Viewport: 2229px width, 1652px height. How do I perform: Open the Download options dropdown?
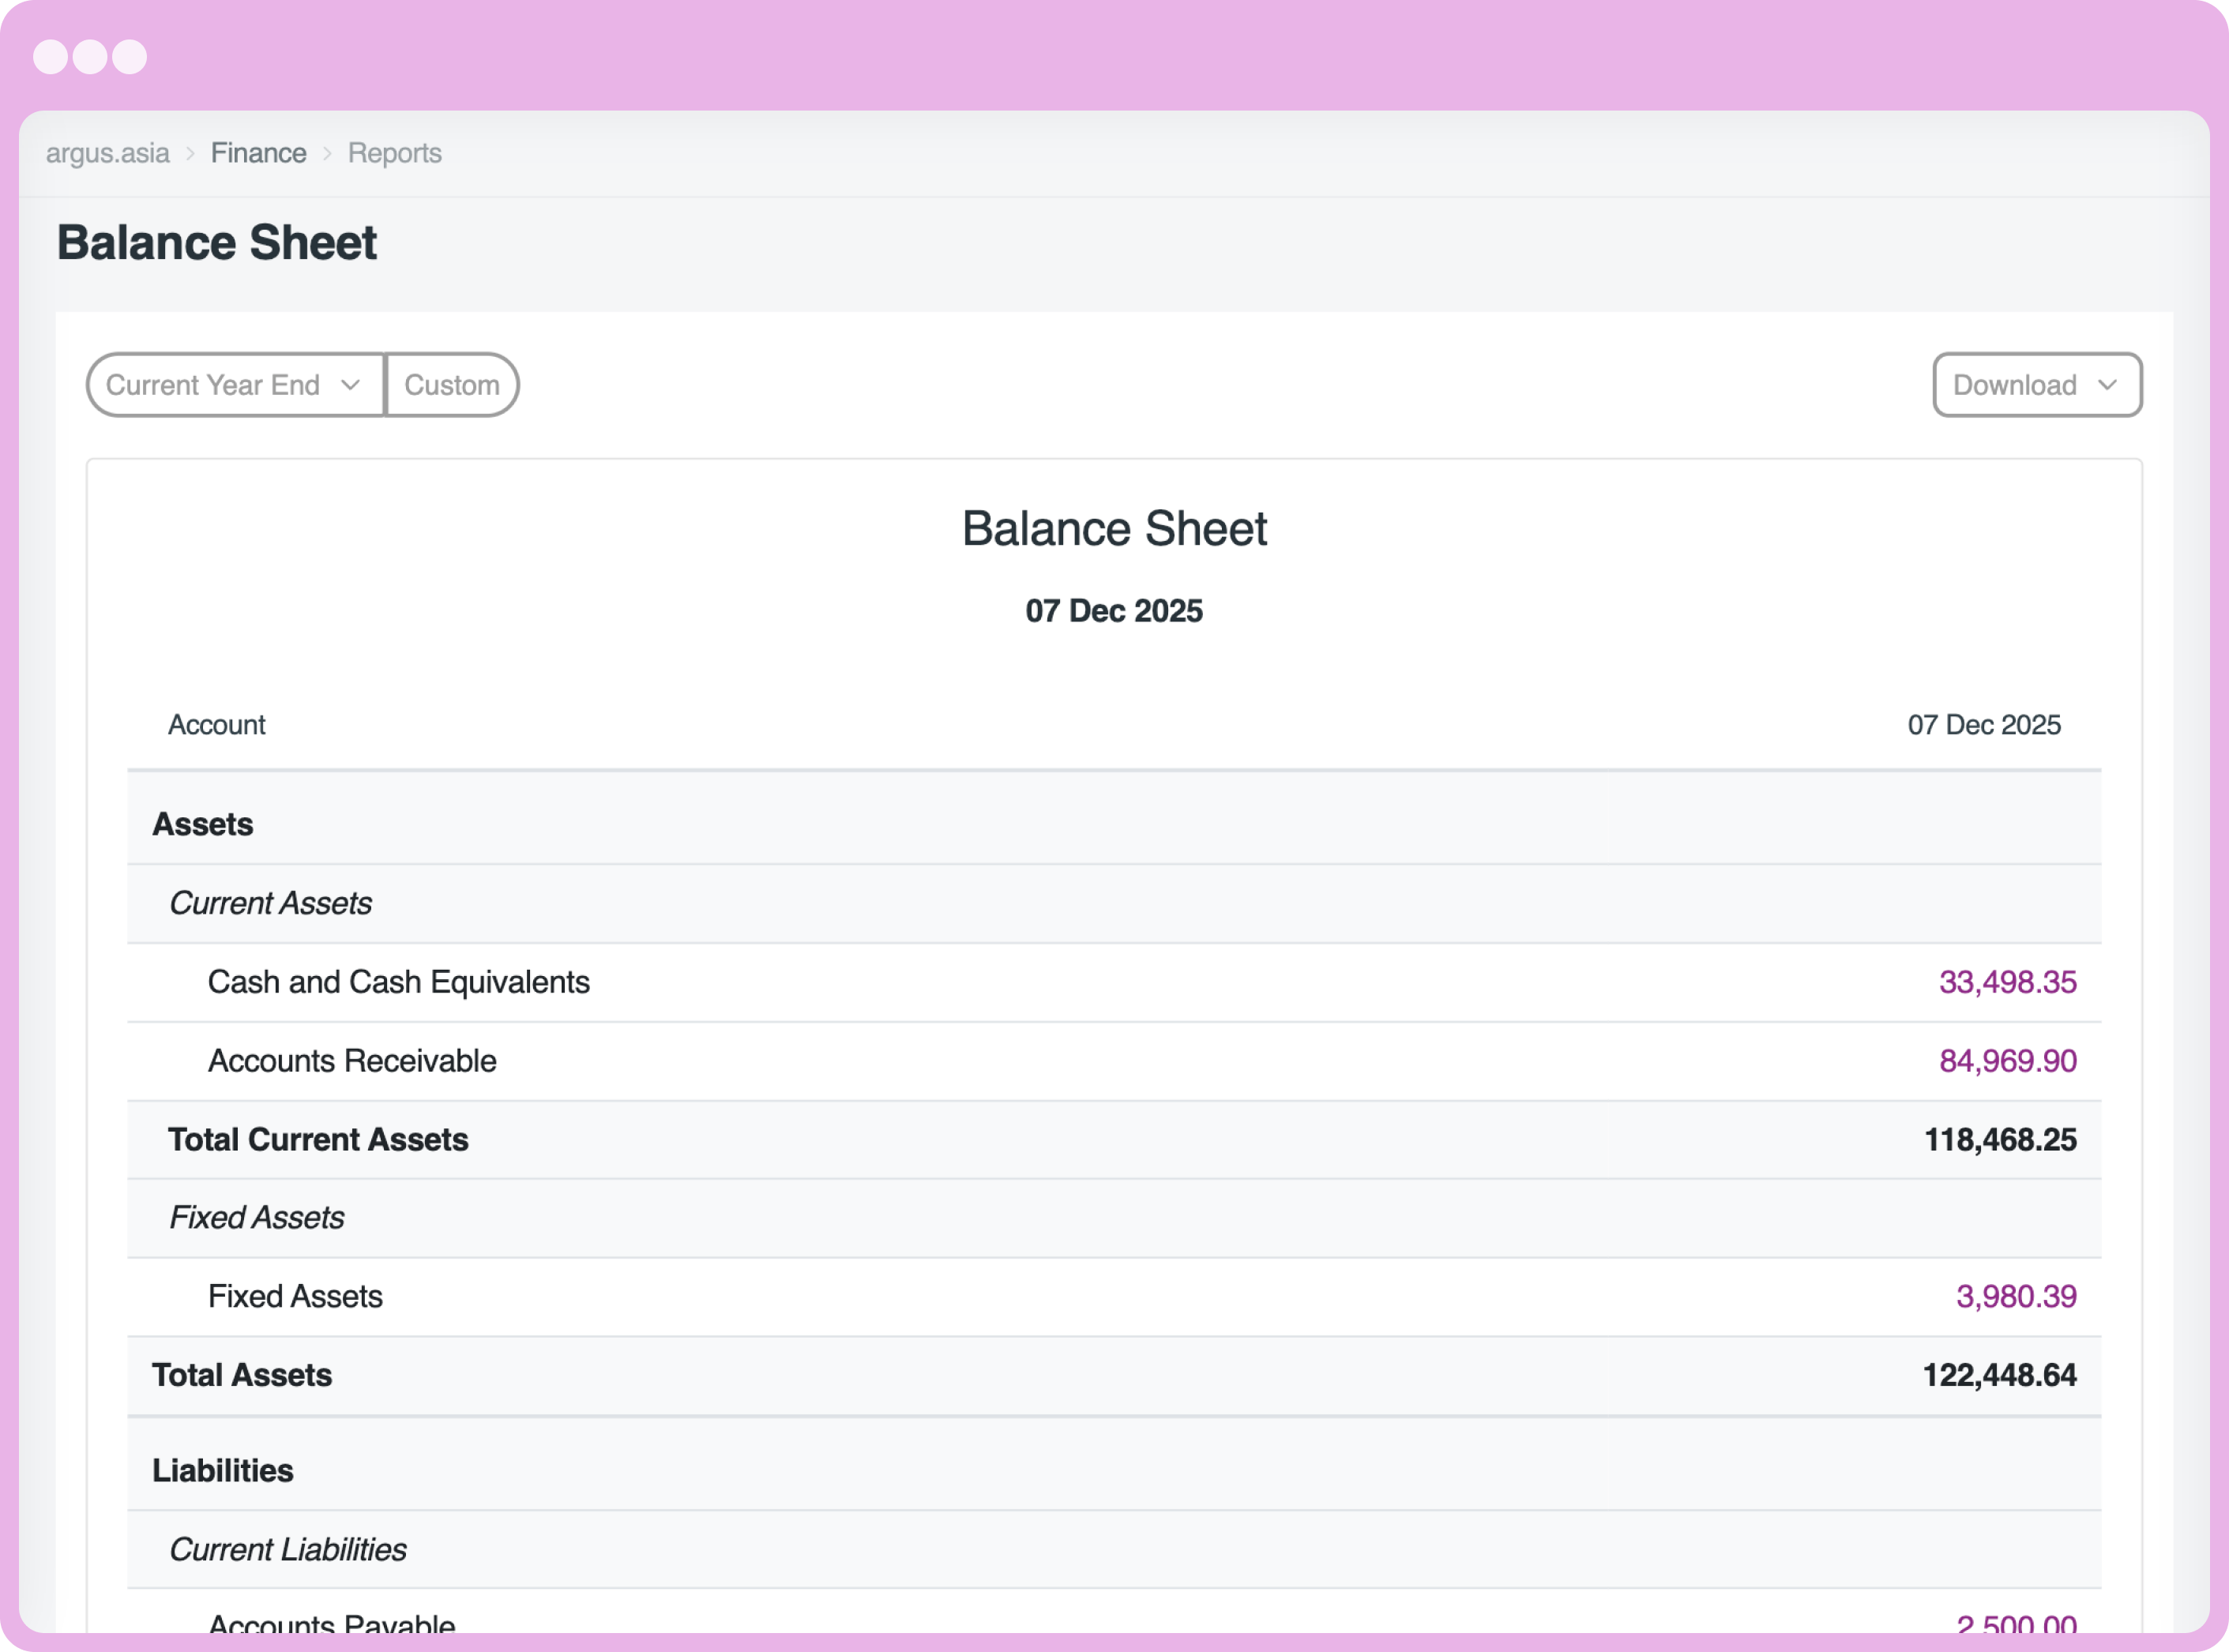(x=2036, y=384)
